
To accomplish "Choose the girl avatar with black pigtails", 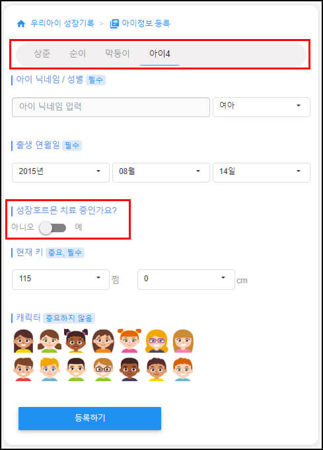I will 76,341.
